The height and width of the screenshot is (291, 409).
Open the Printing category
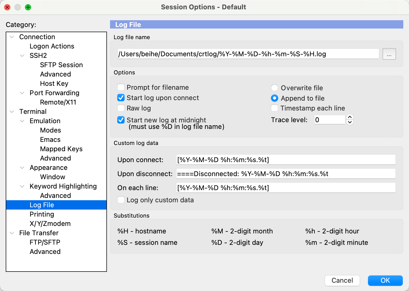coord(42,214)
